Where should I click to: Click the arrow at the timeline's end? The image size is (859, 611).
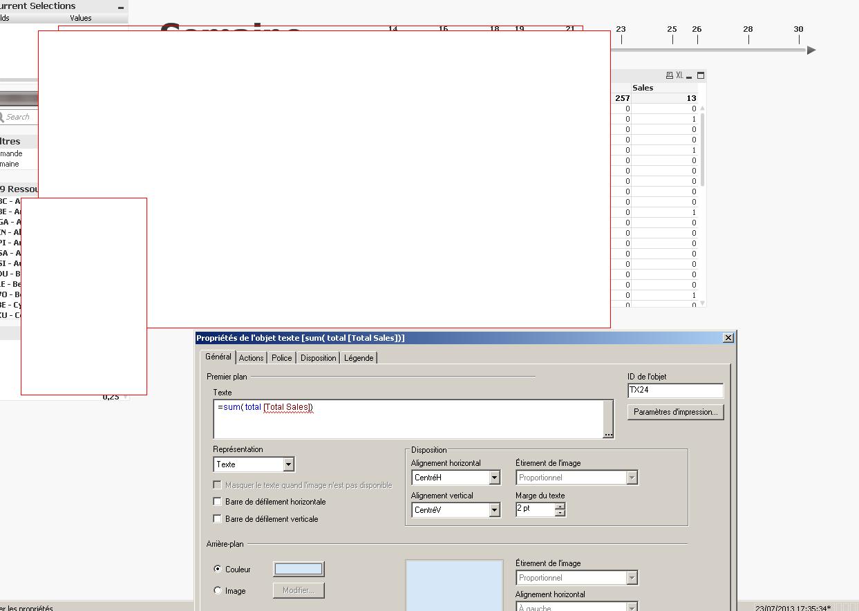coord(811,50)
